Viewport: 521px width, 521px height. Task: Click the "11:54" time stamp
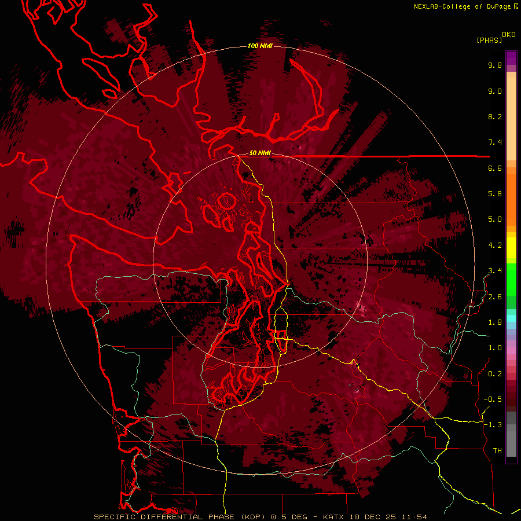pyautogui.click(x=414, y=517)
